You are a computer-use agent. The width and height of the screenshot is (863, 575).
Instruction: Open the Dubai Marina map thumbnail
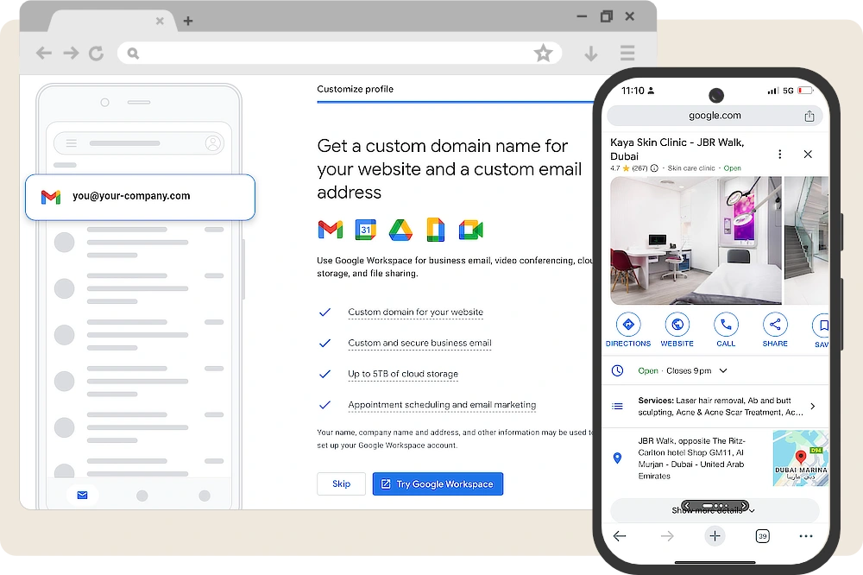[800, 458]
